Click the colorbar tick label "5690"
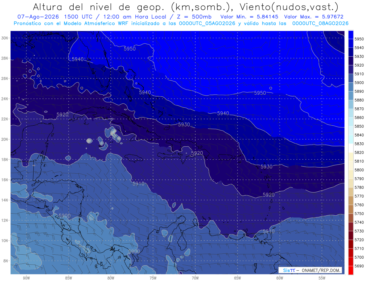 (x=359, y=266)
